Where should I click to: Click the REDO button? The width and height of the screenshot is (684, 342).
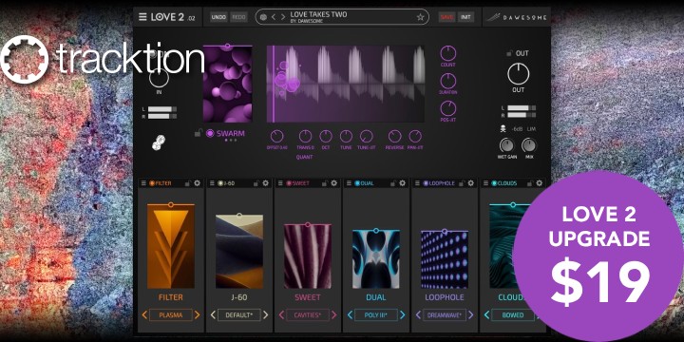pos(238,17)
